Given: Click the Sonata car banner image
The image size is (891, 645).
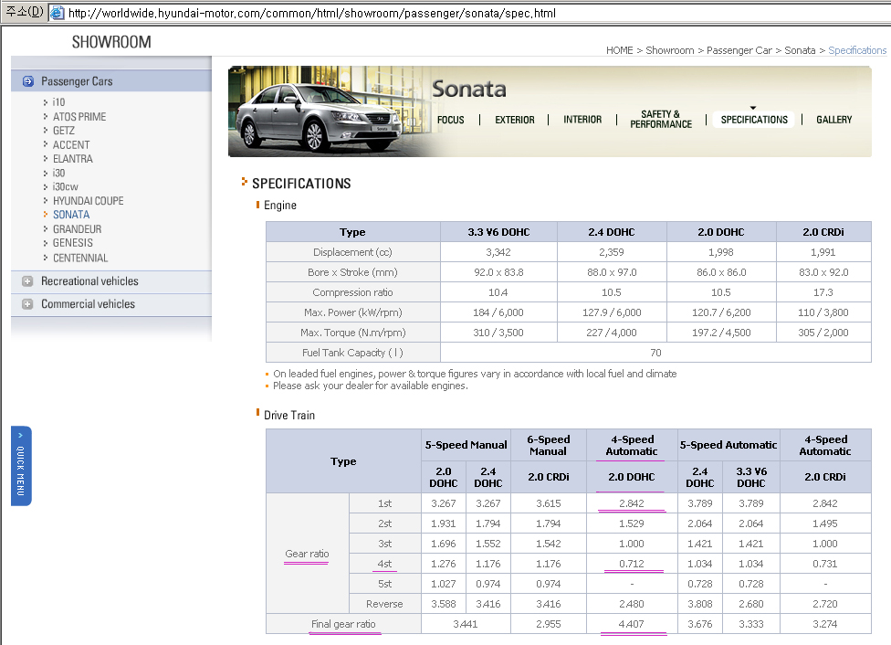Looking at the screenshot, I should 330,111.
